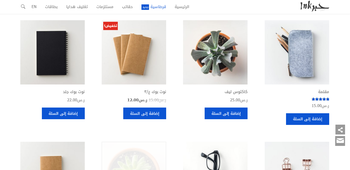The height and width of the screenshot is (170, 350).
Task: Click the star rating under مقلمة
Action: pyautogui.click(x=320, y=99)
